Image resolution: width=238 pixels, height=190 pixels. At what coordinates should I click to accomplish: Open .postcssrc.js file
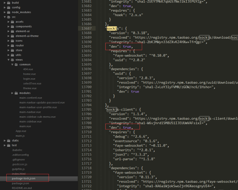pyautogui.click(x=20, y=164)
